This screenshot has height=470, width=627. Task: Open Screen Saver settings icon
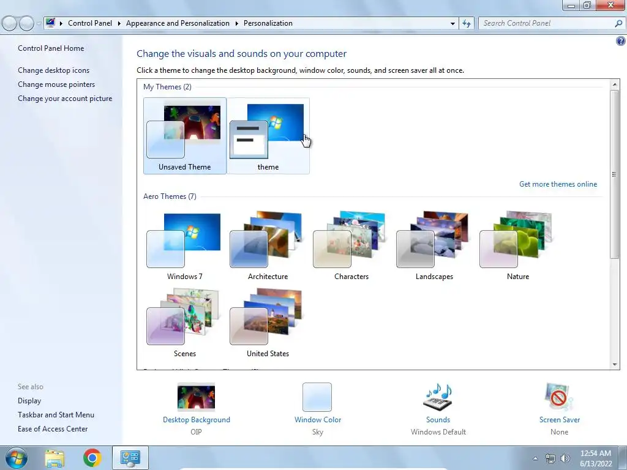click(559, 397)
